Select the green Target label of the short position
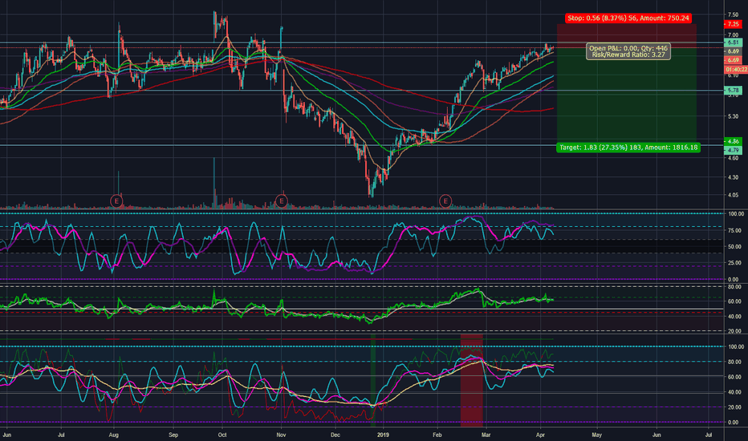The image size is (748, 441). tap(628, 148)
